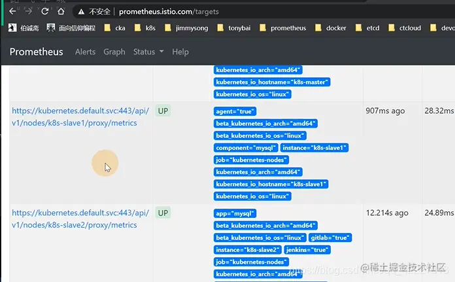Click the instance="k8s-slave1" label badge

(314, 147)
